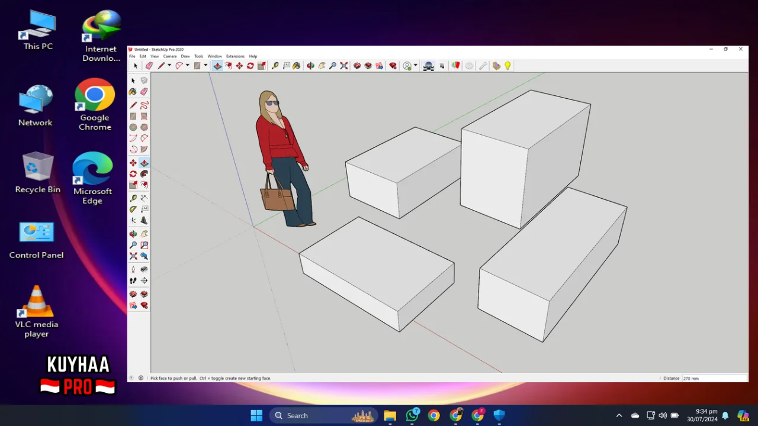
Task: Open Extension Manager from top toolbar
Action: pos(393,66)
